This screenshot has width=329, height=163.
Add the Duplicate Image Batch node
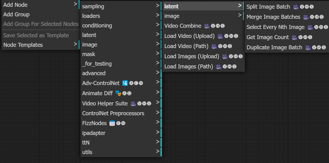274,47
